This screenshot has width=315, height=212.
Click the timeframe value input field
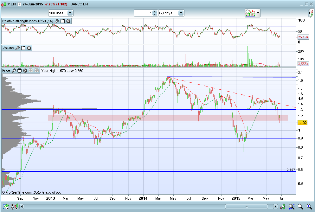[143, 13]
